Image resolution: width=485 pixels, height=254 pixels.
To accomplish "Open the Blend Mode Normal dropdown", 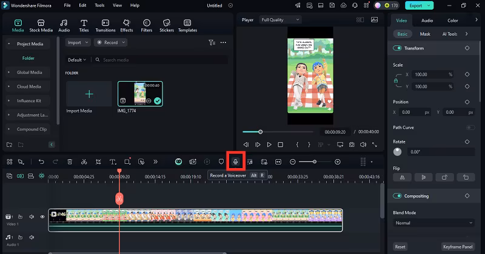I will pyautogui.click(x=433, y=223).
